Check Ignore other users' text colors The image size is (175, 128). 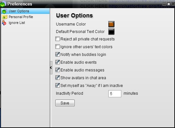click(58, 47)
